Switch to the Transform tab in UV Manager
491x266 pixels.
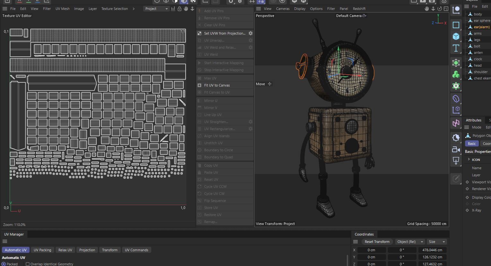110,250
